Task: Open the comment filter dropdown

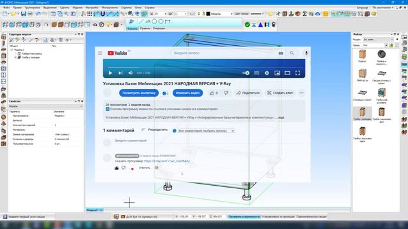Action: coord(207,130)
